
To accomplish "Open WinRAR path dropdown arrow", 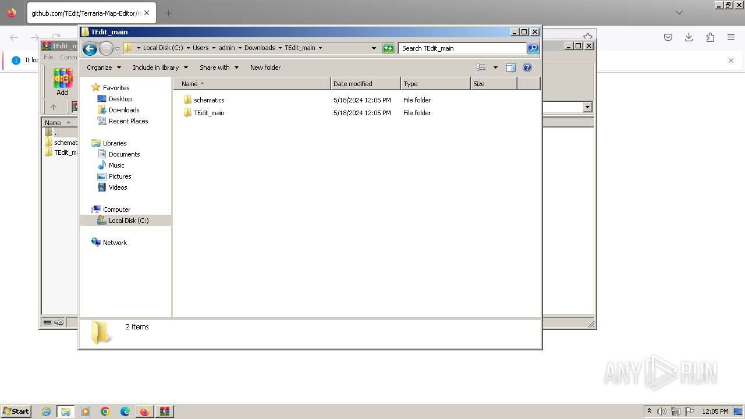I will (x=587, y=107).
